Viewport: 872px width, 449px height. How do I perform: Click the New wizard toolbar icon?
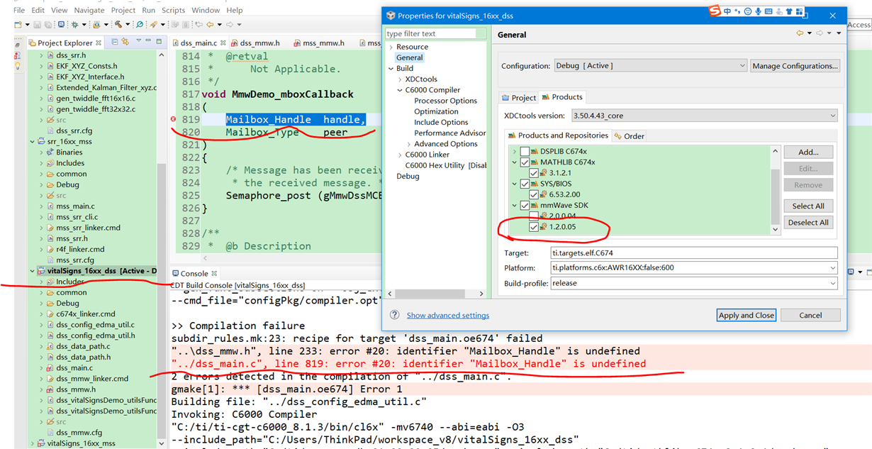(18, 25)
